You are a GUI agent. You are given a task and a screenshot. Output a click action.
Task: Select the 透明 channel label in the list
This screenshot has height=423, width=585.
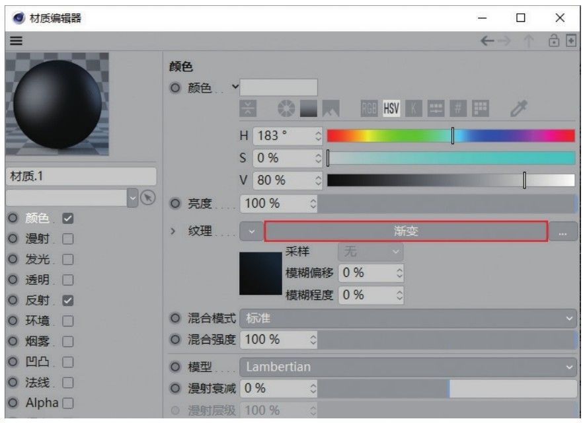click(37, 280)
